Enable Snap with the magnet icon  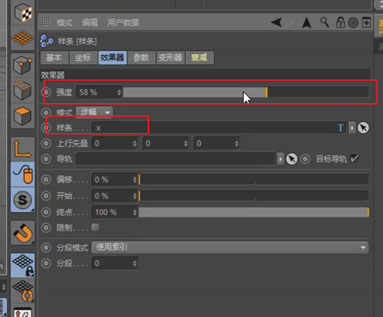click(22, 233)
